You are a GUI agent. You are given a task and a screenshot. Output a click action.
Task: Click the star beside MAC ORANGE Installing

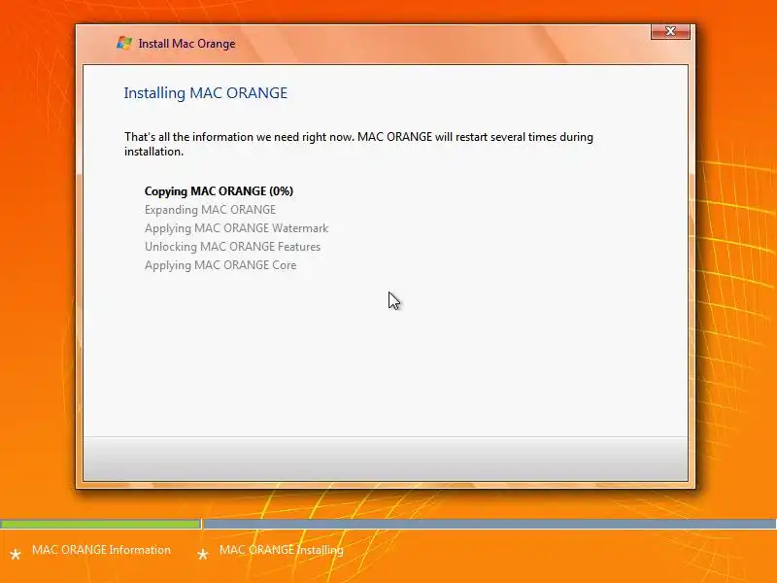pyautogui.click(x=203, y=554)
